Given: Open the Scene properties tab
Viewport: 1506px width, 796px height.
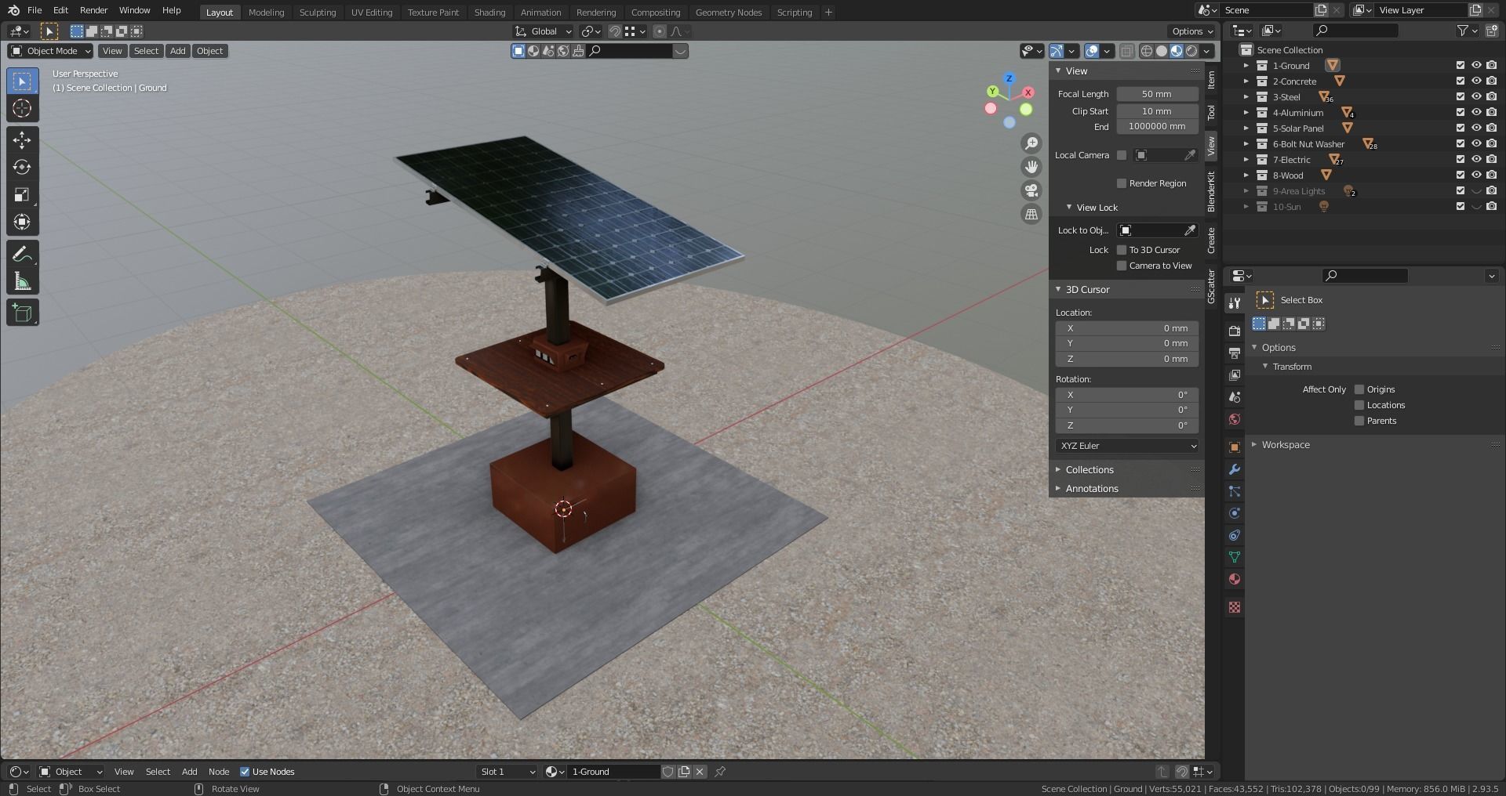Looking at the screenshot, I should click(1234, 397).
